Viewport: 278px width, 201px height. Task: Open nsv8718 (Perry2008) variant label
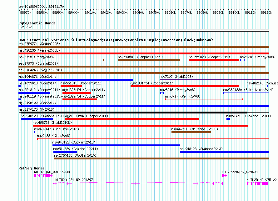coord(258,57)
